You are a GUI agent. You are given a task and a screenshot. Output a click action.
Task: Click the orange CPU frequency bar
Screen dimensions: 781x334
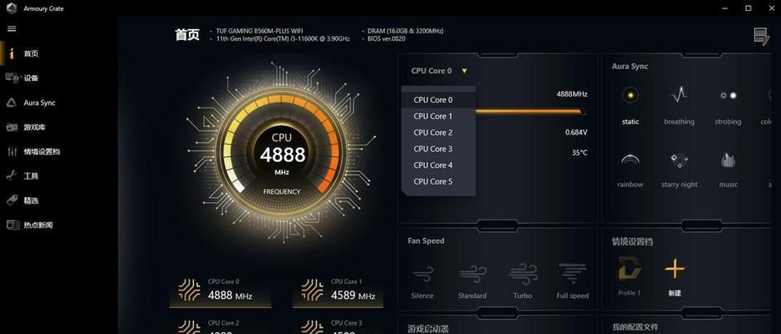click(530, 112)
